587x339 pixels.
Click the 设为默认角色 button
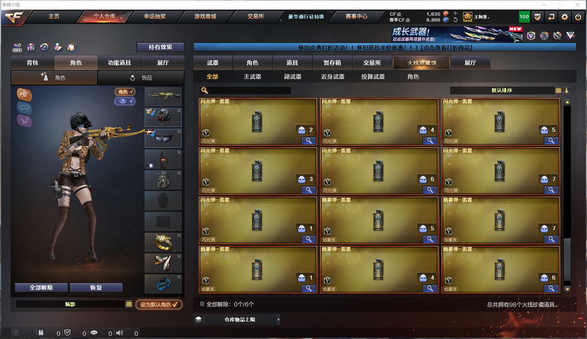(x=159, y=304)
